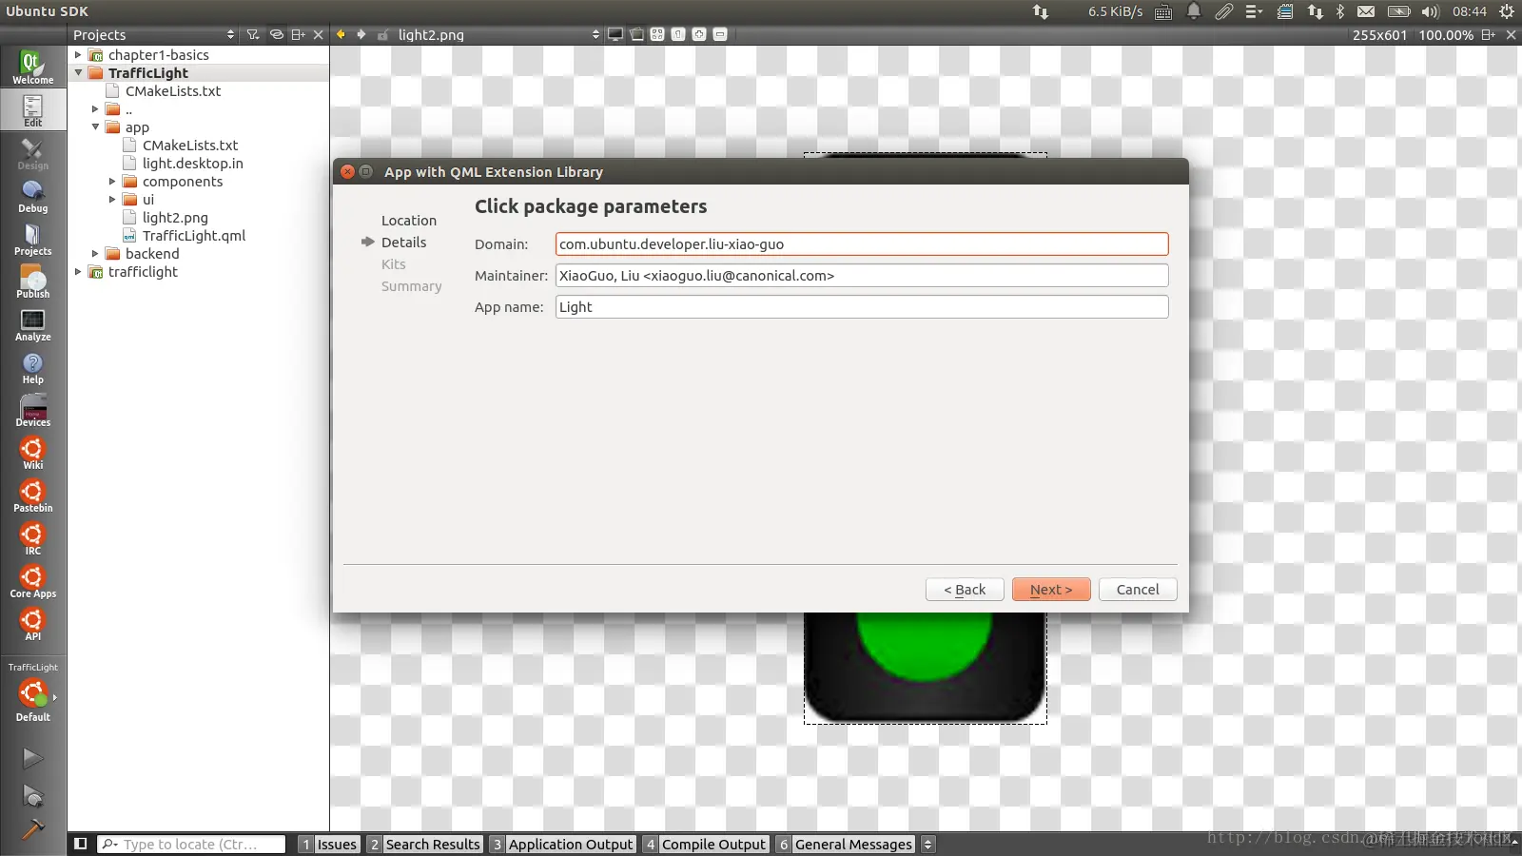Click the Type to locate search box

pos(191,844)
